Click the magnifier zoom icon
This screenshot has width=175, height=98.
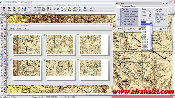point(55,9)
